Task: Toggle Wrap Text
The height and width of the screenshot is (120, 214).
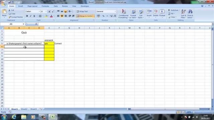Action: pos(82,11)
